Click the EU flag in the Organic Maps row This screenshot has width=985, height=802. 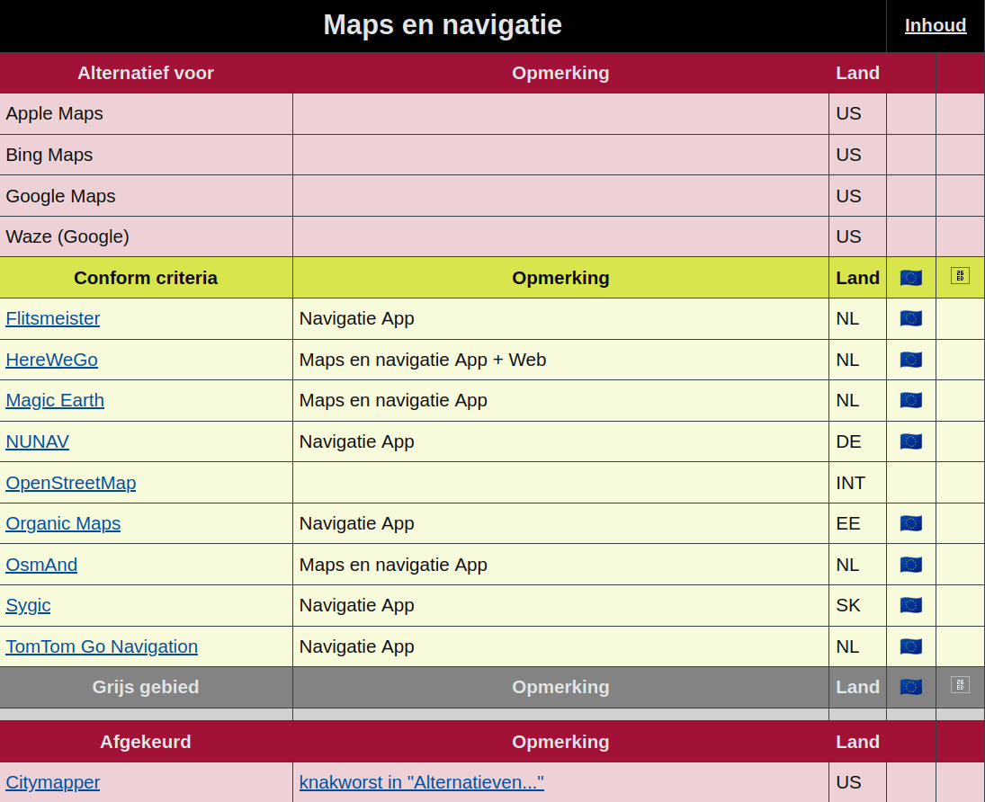click(x=911, y=523)
